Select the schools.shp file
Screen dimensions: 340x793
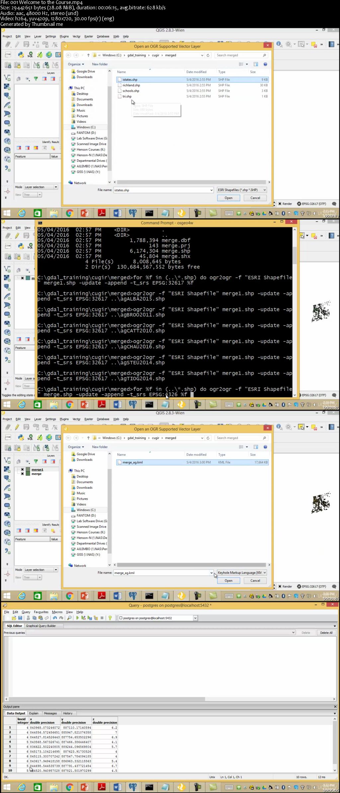[x=192, y=91]
